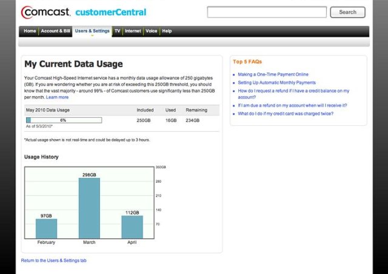Screen dimensions: 388x274
Task: Select the Users & Settings tab
Action: 92,31
